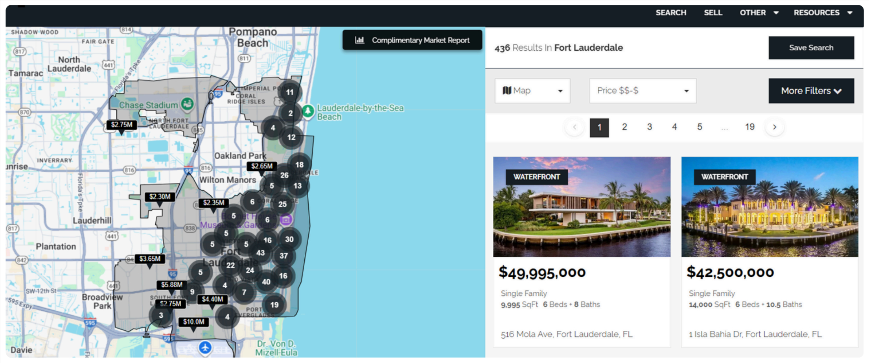
Task: Select the $2.75M marker near North Fort Lauderdale
Action: coord(122,125)
